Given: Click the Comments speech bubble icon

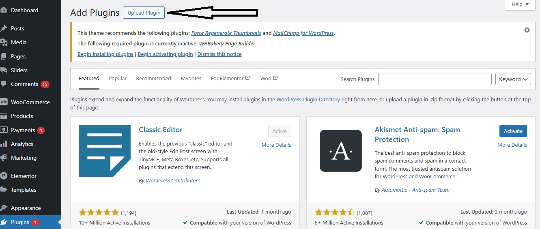Looking at the screenshot, I should pos(4,84).
